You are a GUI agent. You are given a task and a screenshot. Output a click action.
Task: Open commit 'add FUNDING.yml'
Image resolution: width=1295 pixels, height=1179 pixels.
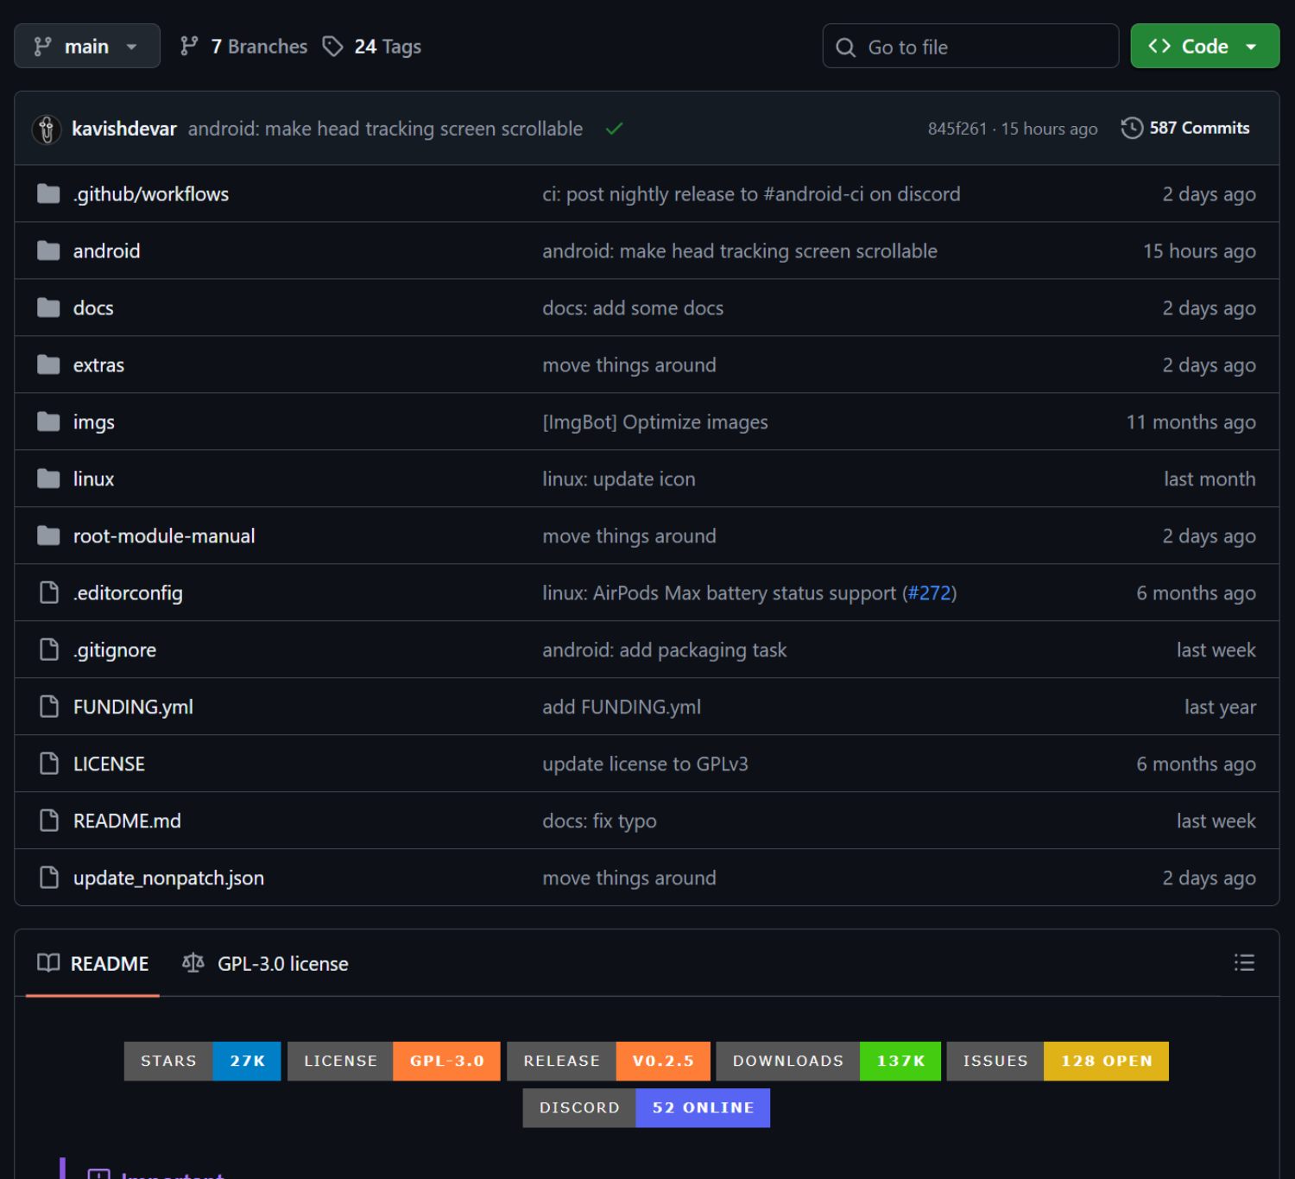click(x=622, y=707)
